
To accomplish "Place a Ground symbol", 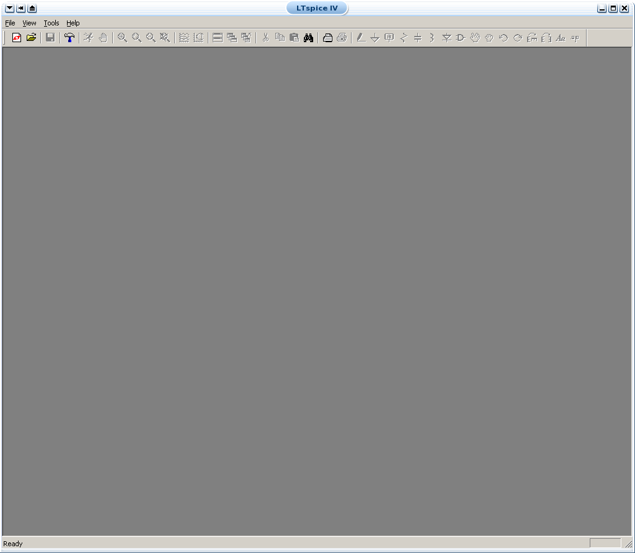I will tap(375, 38).
